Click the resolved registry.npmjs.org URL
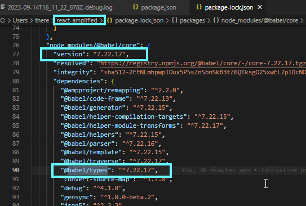 (203, 63)
